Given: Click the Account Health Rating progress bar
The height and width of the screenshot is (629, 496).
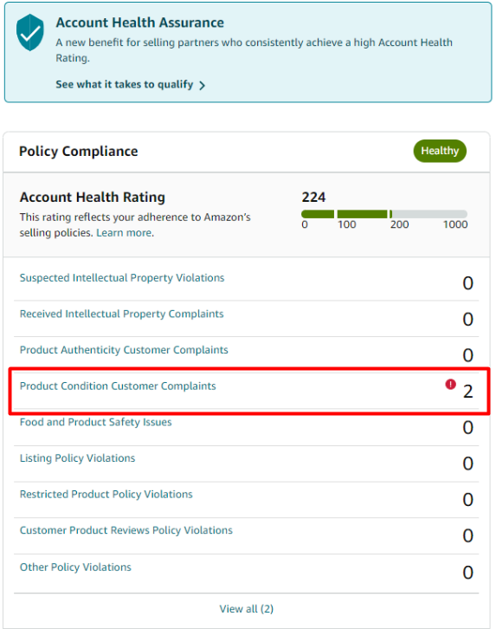Looking at the screenshot, I should 384,214.
